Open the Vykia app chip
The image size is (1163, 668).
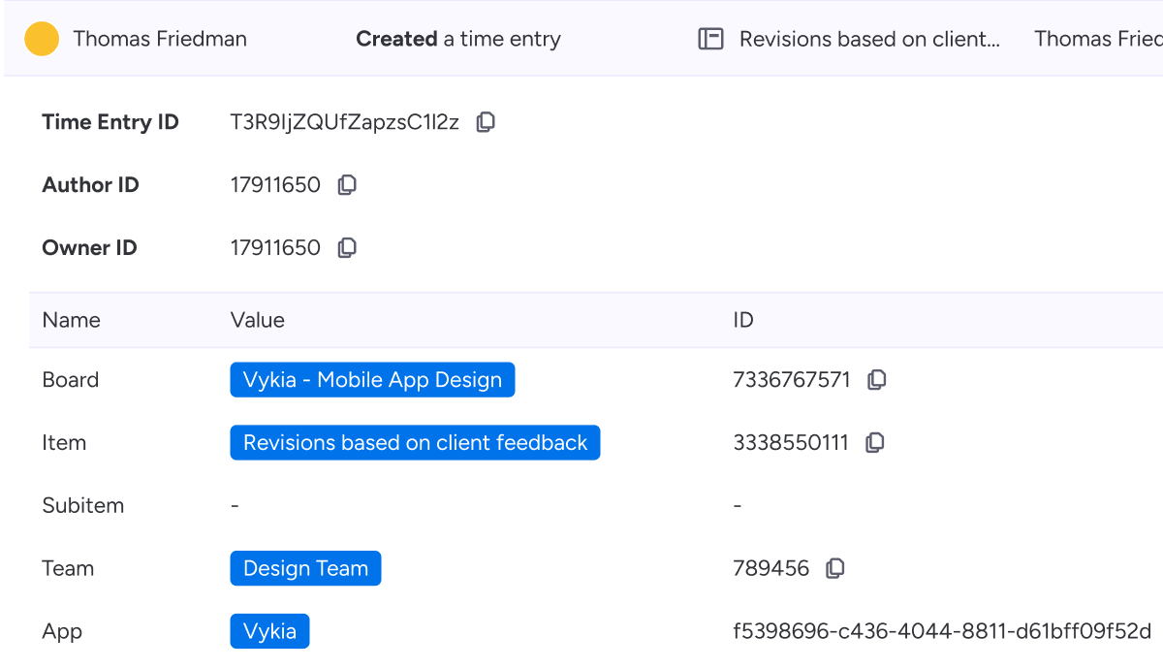[269, 630]
